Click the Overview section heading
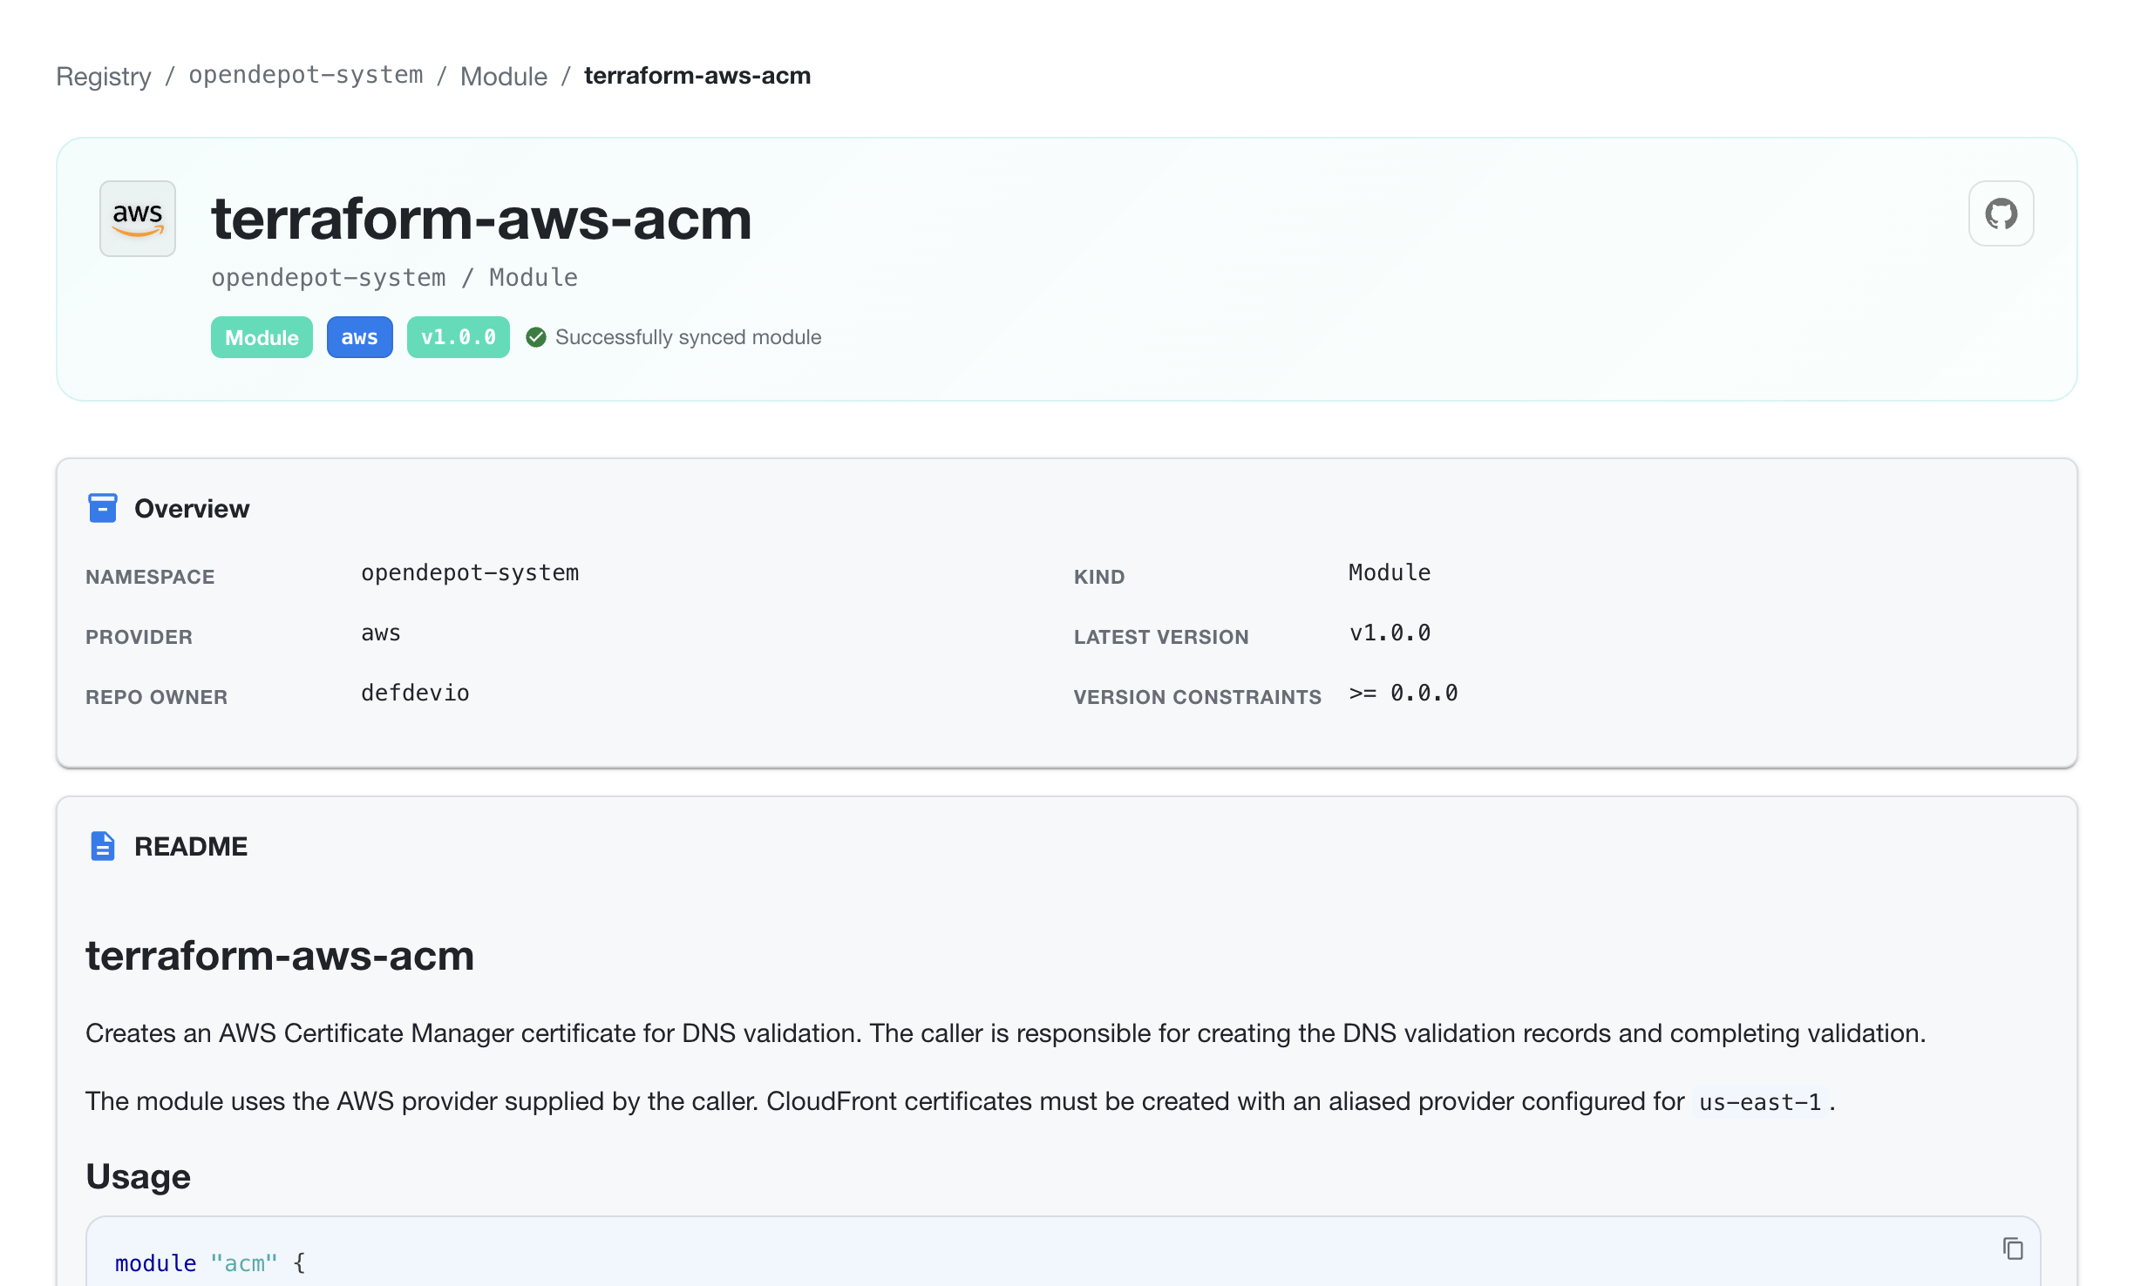 pyautogui.click(x=192, y=508)
